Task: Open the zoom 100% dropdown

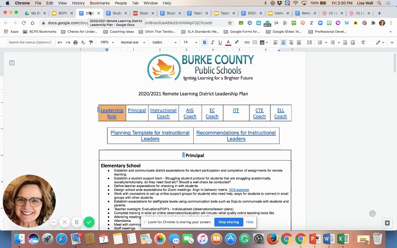Action: [108, 42]
